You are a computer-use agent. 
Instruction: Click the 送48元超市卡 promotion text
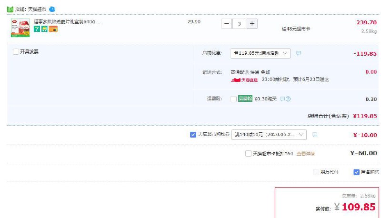pos(296,29)
